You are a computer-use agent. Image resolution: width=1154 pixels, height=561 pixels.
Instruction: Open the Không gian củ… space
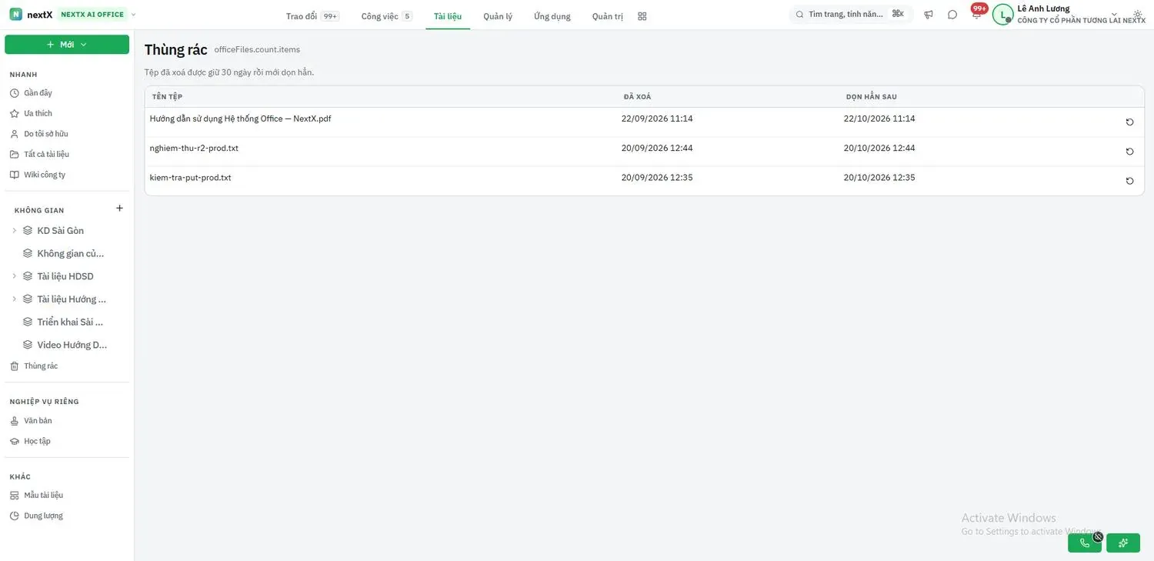(65, 253)
